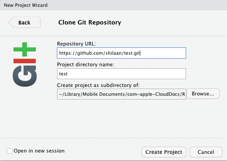The image size is (227, 161).
Task: Click the arrow-shaped tip of the Back button
Action: coord(11,22)
